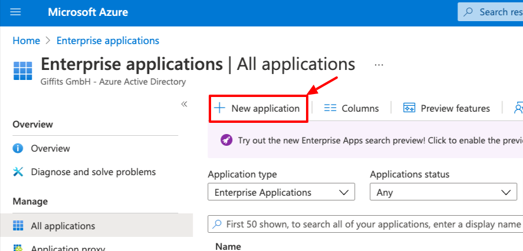Viewport: 523px width, 251px height.
Task: Click the wrench Diagnose icon
Action: click(18, 172)
